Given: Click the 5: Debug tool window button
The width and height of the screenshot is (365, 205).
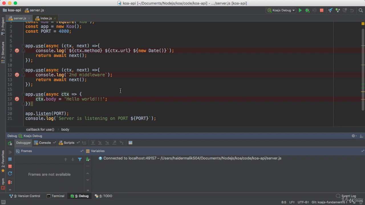Looking at the screenshot, I should (x=80, y=196).
